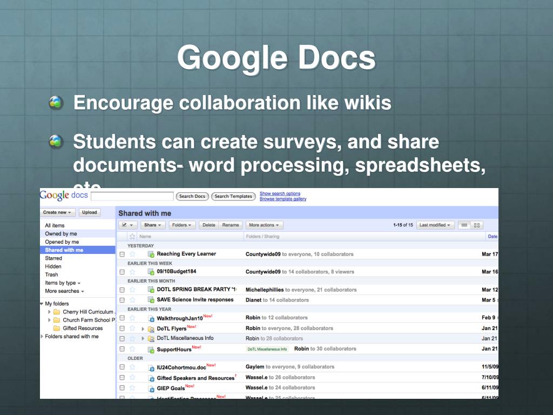
Task: Open the Hidden items view
Action: coord(53,266)
